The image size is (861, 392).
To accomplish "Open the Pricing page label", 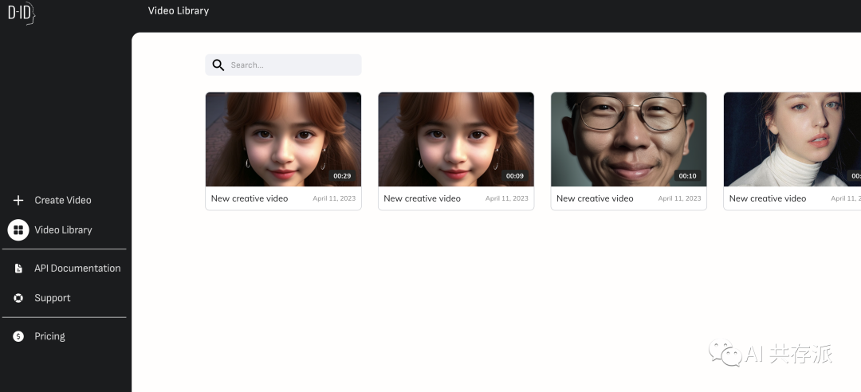I will click(49, 336).
